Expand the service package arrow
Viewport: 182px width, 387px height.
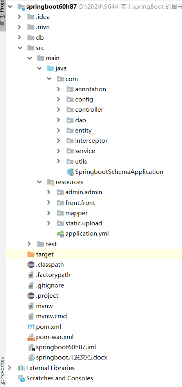pos(58,151)
